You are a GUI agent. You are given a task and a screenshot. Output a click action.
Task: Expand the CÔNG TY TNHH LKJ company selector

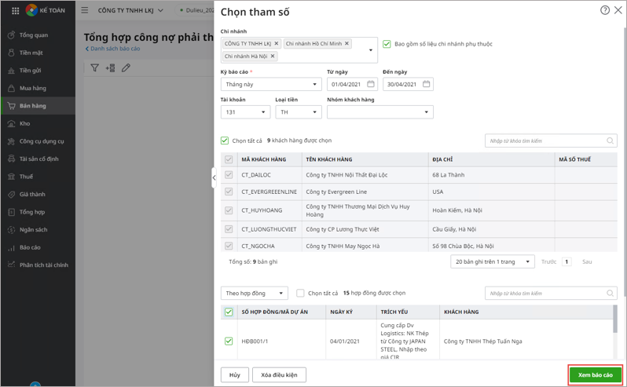click(x=130, y=10)
